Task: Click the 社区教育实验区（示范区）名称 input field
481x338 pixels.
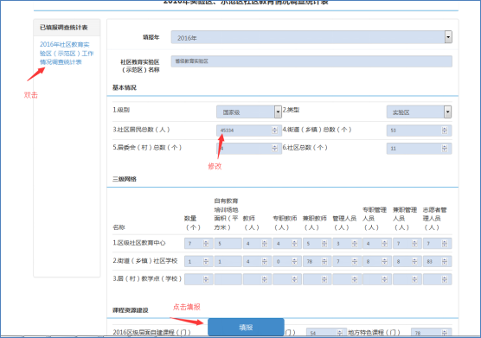Action: click(x=311, y=61)
